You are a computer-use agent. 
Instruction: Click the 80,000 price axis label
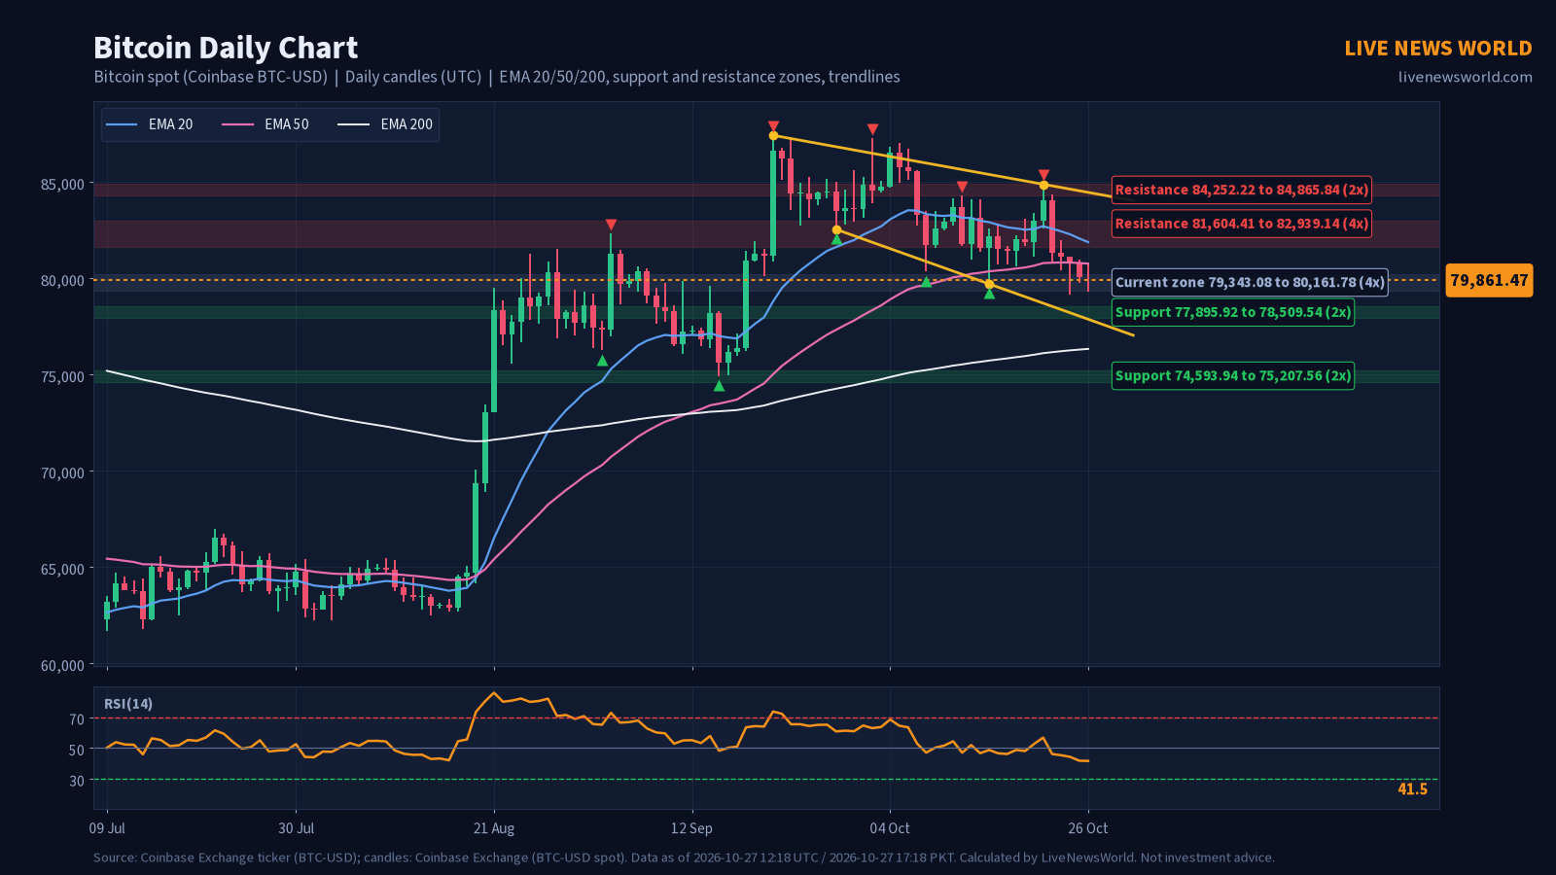coord(62,280)
